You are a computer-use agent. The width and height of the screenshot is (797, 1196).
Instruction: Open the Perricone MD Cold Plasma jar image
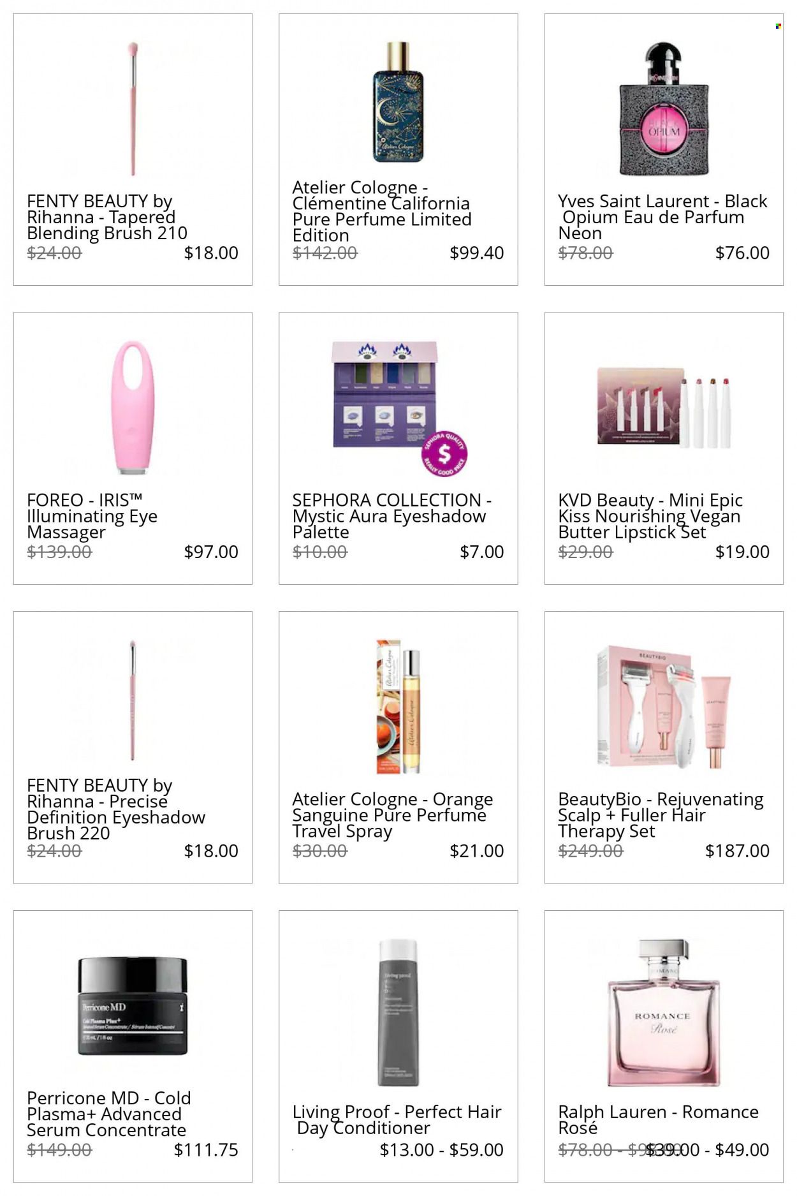point(133,1006)
